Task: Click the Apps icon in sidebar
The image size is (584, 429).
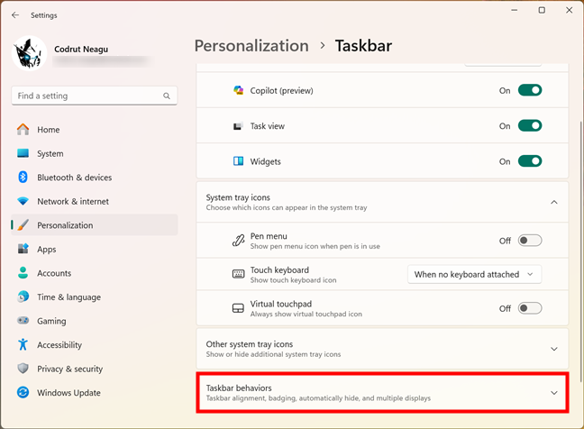Action: [23, 249]
